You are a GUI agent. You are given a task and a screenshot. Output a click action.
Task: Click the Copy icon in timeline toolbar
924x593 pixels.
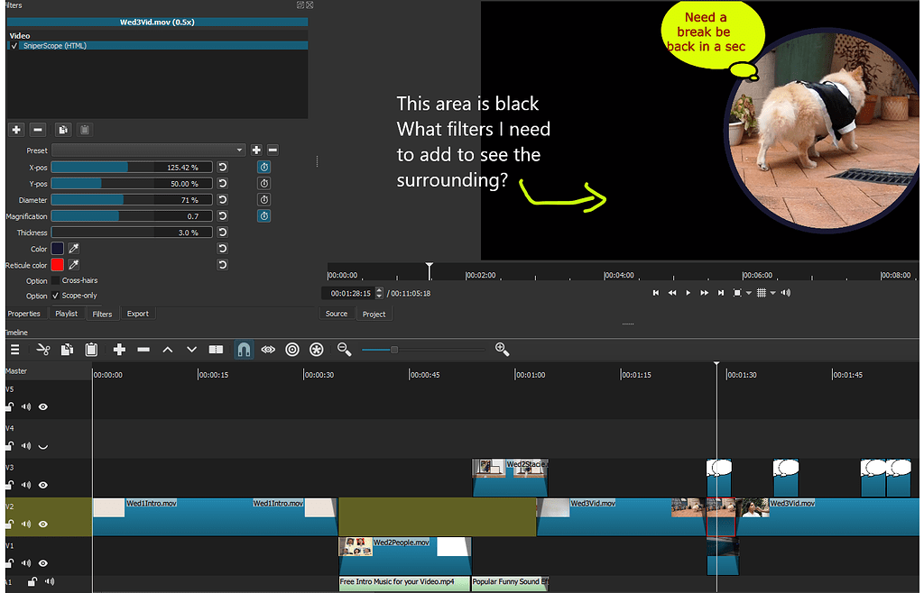coord(67,350)
